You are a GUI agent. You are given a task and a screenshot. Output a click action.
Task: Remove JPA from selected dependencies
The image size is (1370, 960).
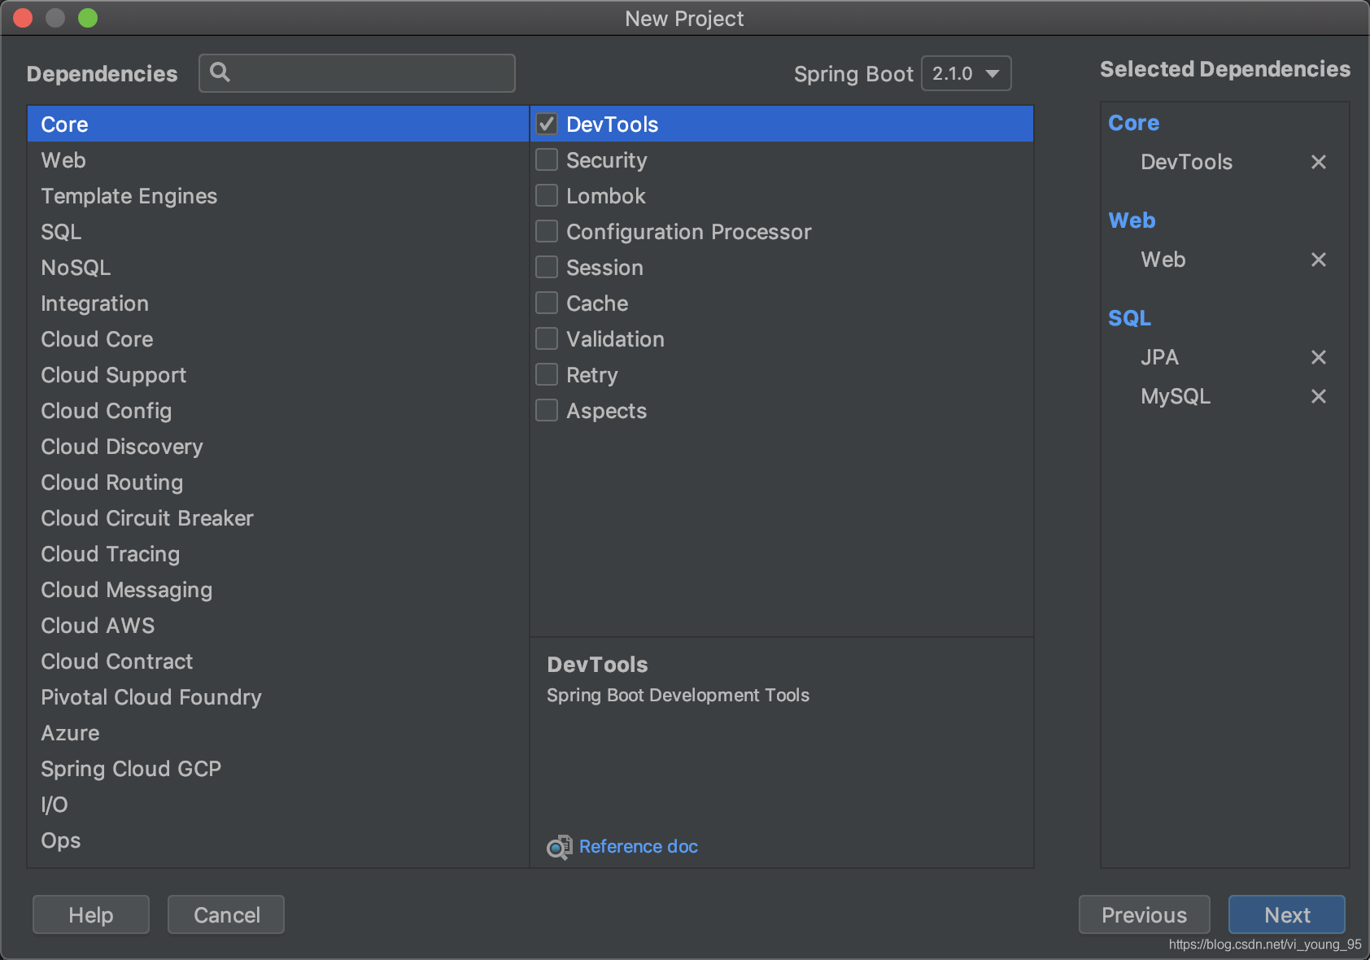[x=1319, y=357]
